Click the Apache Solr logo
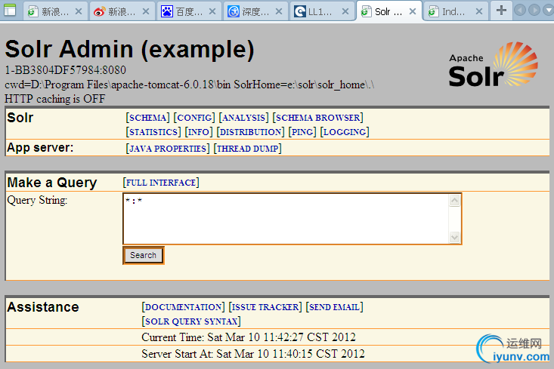The width and height of the screenshot is (554, 369). 494,65
